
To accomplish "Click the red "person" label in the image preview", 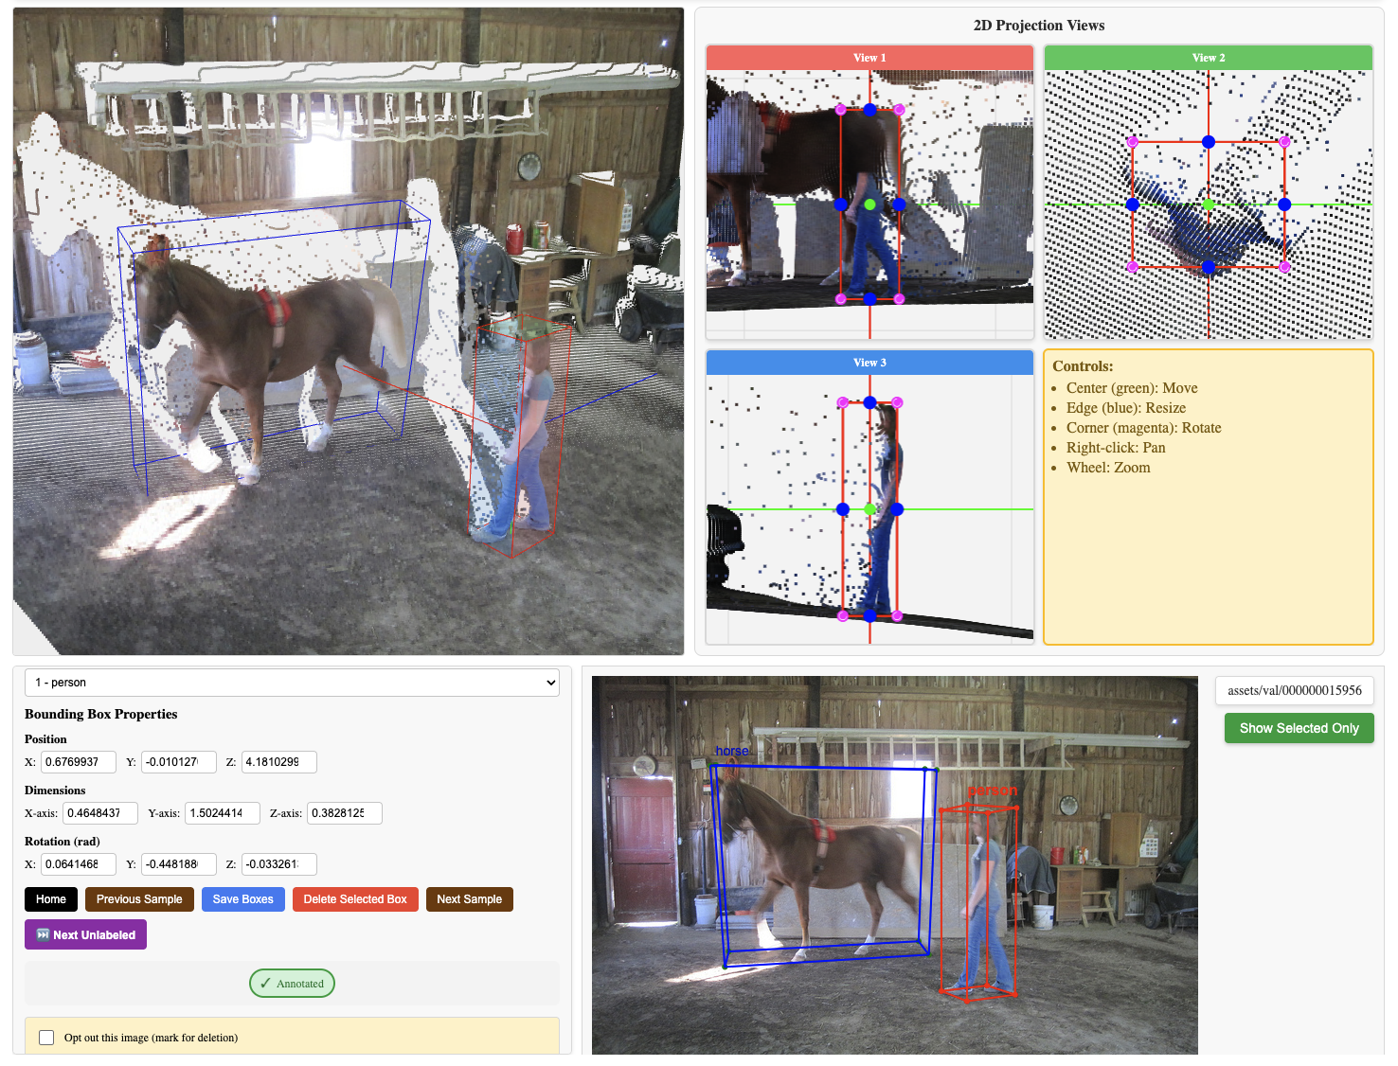I will point(992,791).
